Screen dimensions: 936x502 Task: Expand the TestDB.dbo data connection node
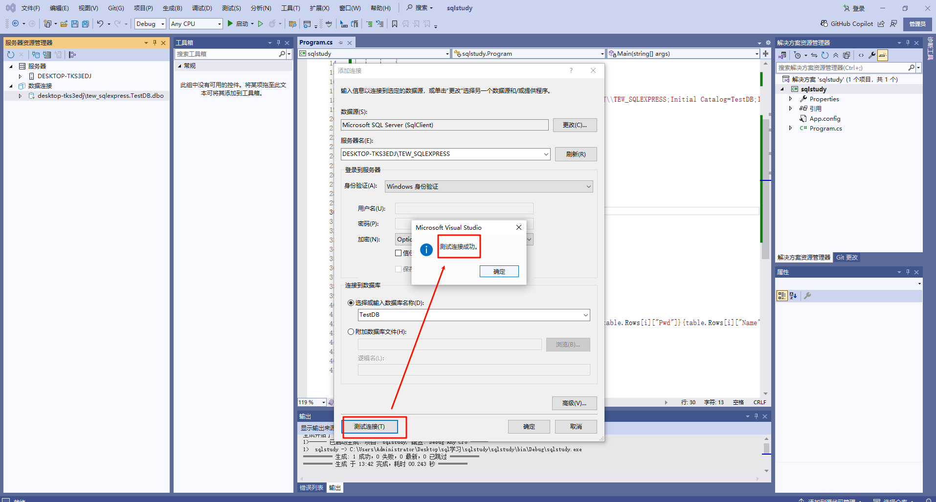(x=20, y=96)
